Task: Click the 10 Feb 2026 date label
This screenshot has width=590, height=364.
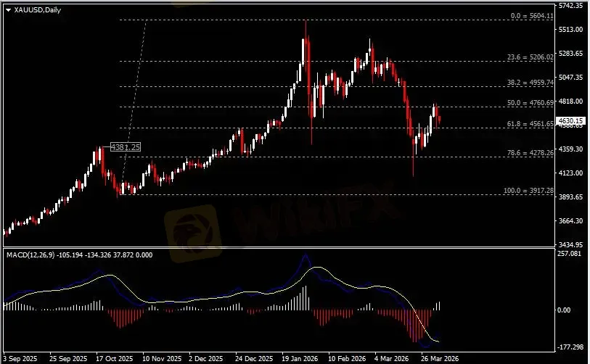Action: tap(347, 358)
